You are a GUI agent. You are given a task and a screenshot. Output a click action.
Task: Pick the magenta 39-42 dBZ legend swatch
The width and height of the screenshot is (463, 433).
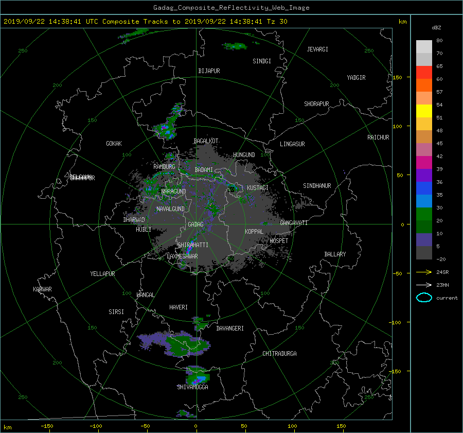coord(424,163)
